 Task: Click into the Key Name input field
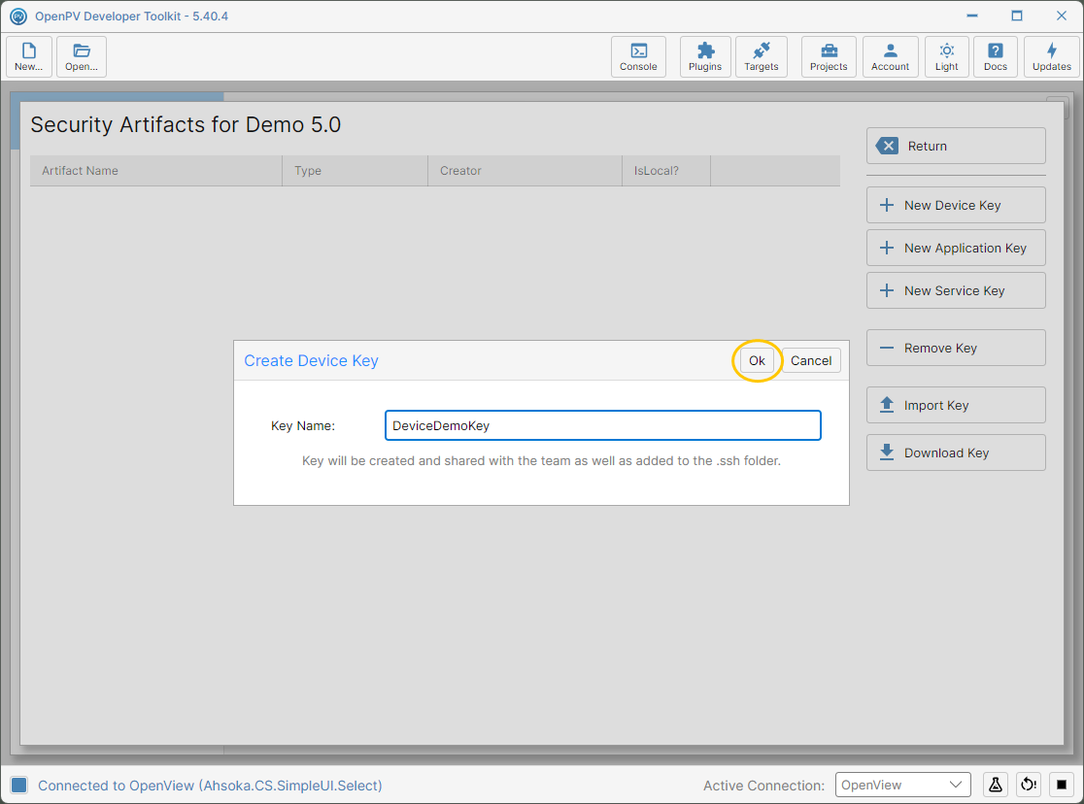point(603,425)
